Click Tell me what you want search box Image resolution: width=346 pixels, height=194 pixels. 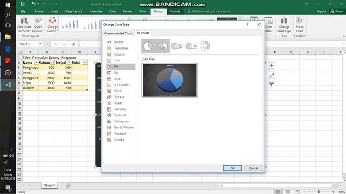[x=210, y=11]
